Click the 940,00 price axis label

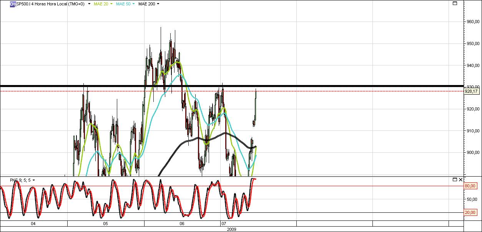472,65
